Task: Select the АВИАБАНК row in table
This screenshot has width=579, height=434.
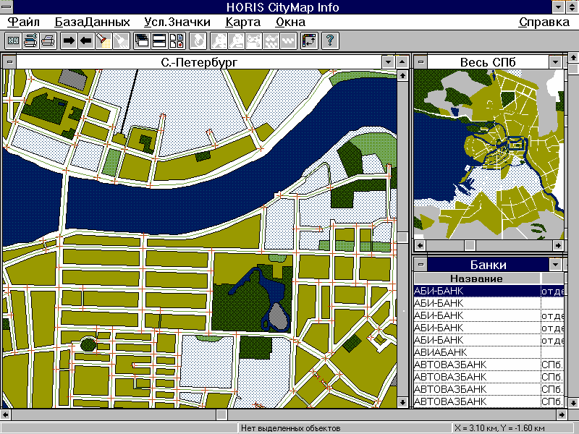Action: point(476,352)
